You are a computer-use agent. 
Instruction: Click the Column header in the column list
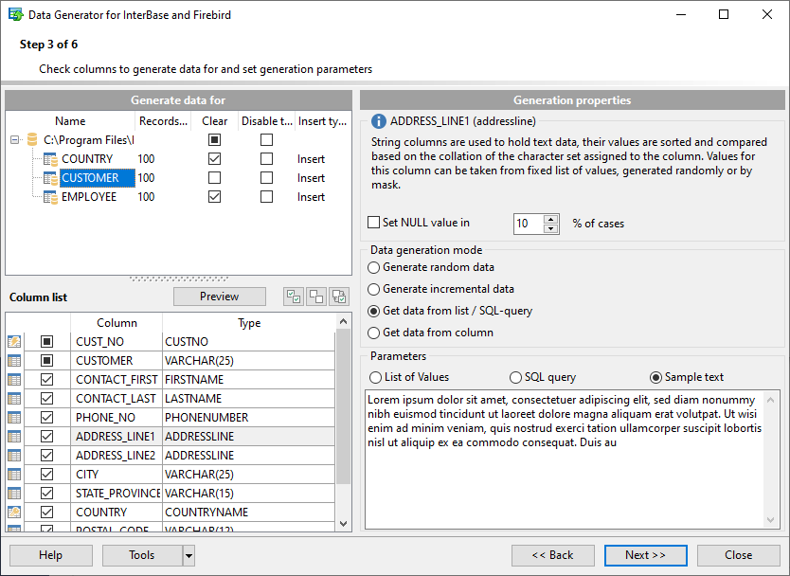117,323
